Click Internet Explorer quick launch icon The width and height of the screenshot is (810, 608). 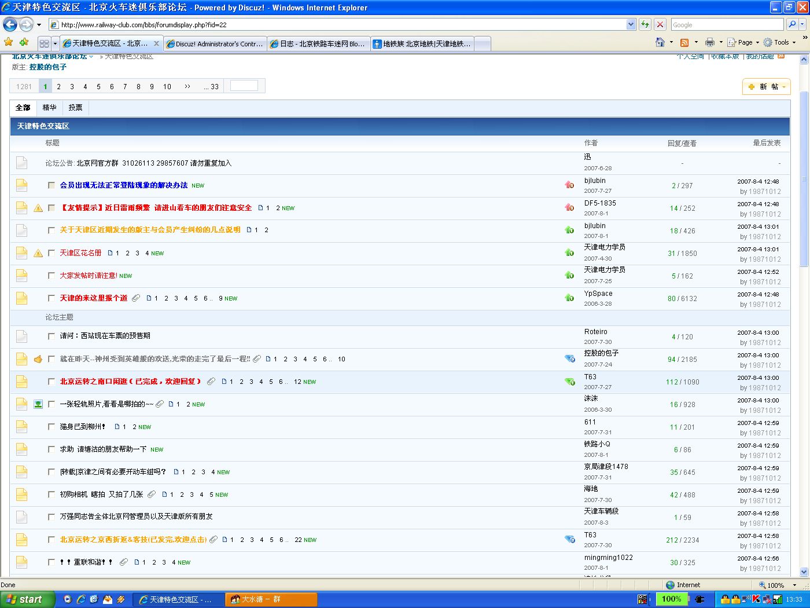coord(81,599)
